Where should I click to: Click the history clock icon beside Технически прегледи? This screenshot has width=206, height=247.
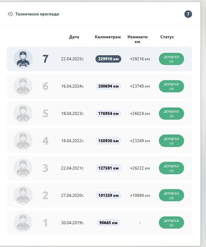(x=10, y=14)
